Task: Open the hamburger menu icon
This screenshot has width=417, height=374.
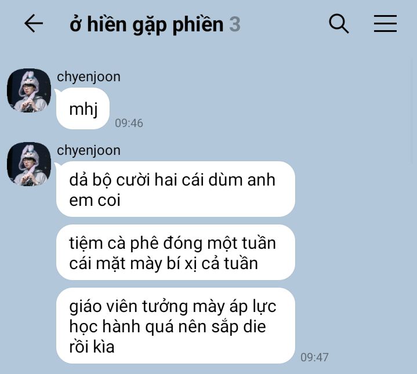Action: (x=385, y=24)
